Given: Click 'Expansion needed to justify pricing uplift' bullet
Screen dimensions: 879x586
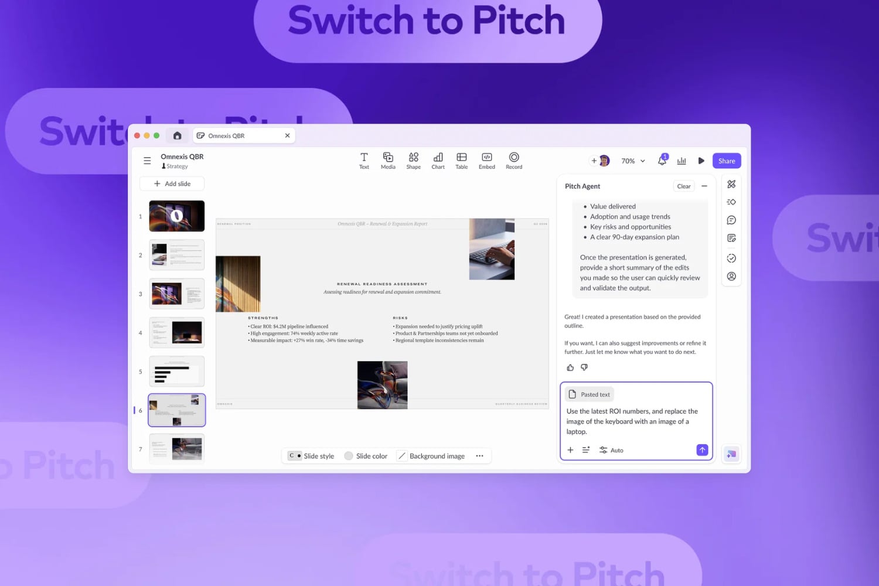Looking at the screenshot, I should click(x=438, y=326).
